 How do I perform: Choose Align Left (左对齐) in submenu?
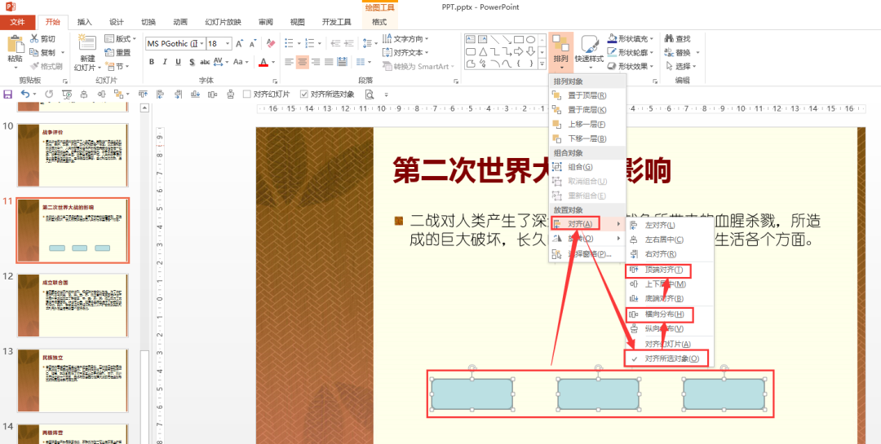669,225
